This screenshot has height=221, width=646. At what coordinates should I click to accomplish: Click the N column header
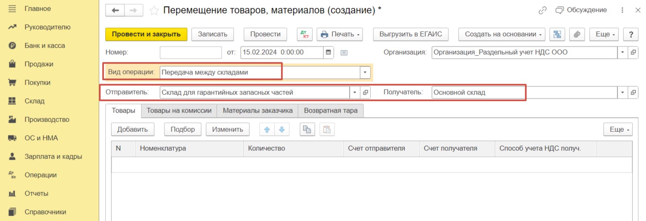pyautogui.click(x=124, y=148)
